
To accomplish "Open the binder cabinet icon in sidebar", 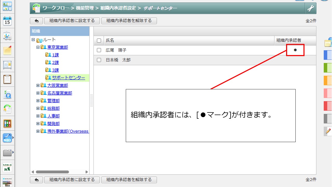I will [7, 123].
